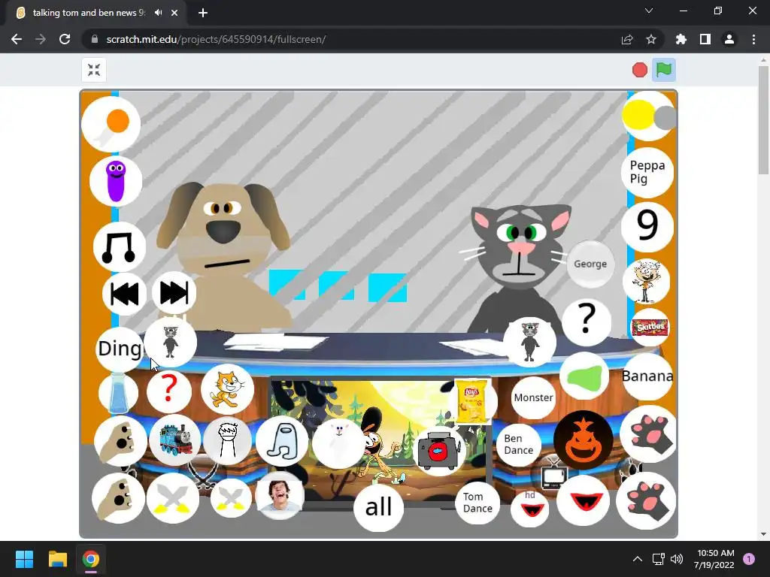The width and height of the screenshot is (770, 577).
Task: Click Ben the dog character
Action: pyautogui.click(x=224, y=255)
